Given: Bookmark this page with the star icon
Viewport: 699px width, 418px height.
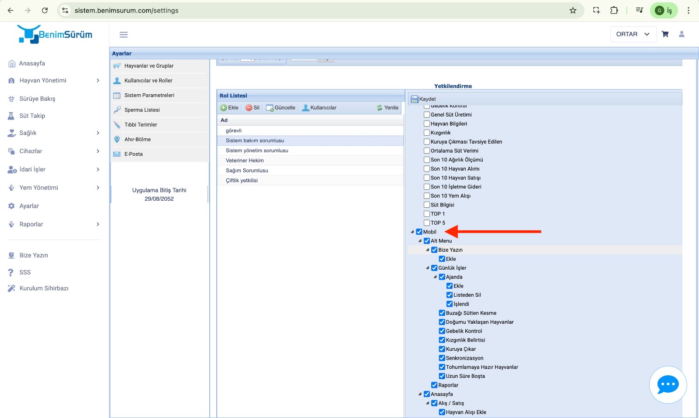Looking at the screenshot, I should (x=573, y=10).
